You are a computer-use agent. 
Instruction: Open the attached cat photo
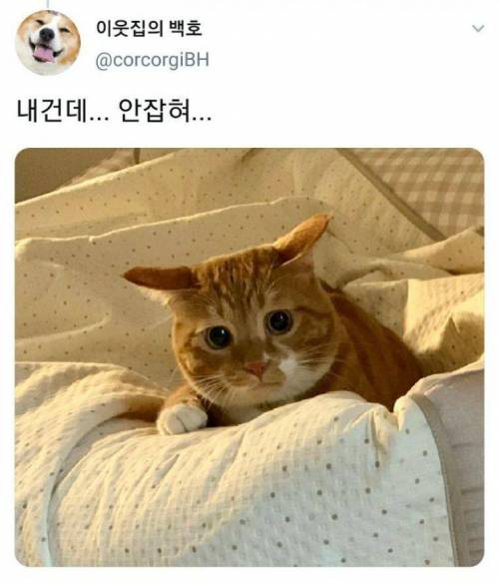[249, 357]
